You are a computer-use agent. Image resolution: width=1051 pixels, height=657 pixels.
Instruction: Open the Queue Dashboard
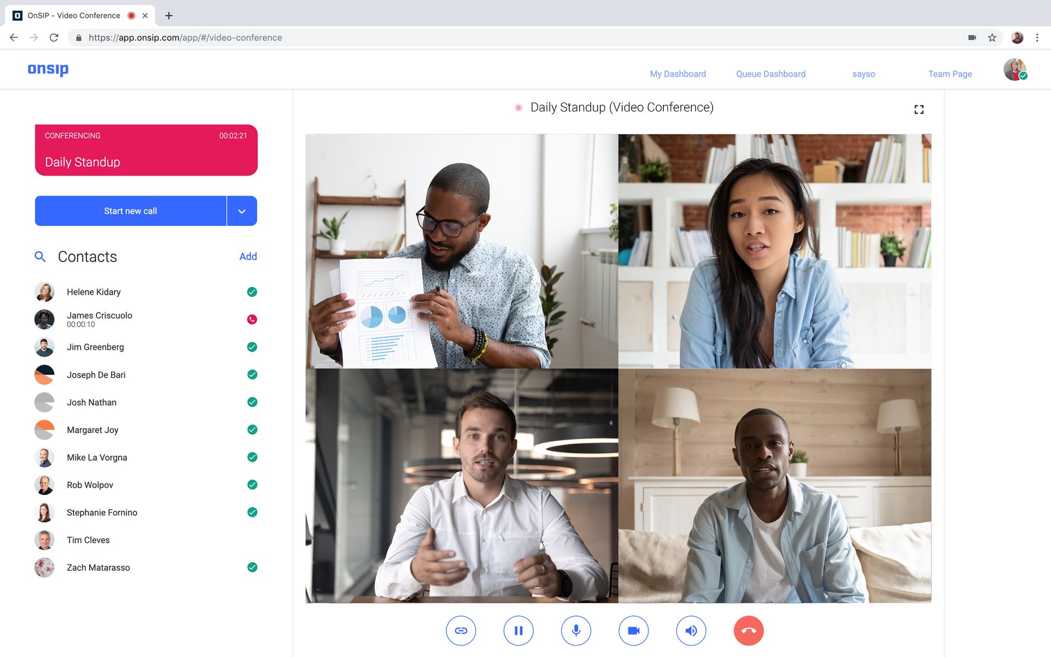coord(770,74)
